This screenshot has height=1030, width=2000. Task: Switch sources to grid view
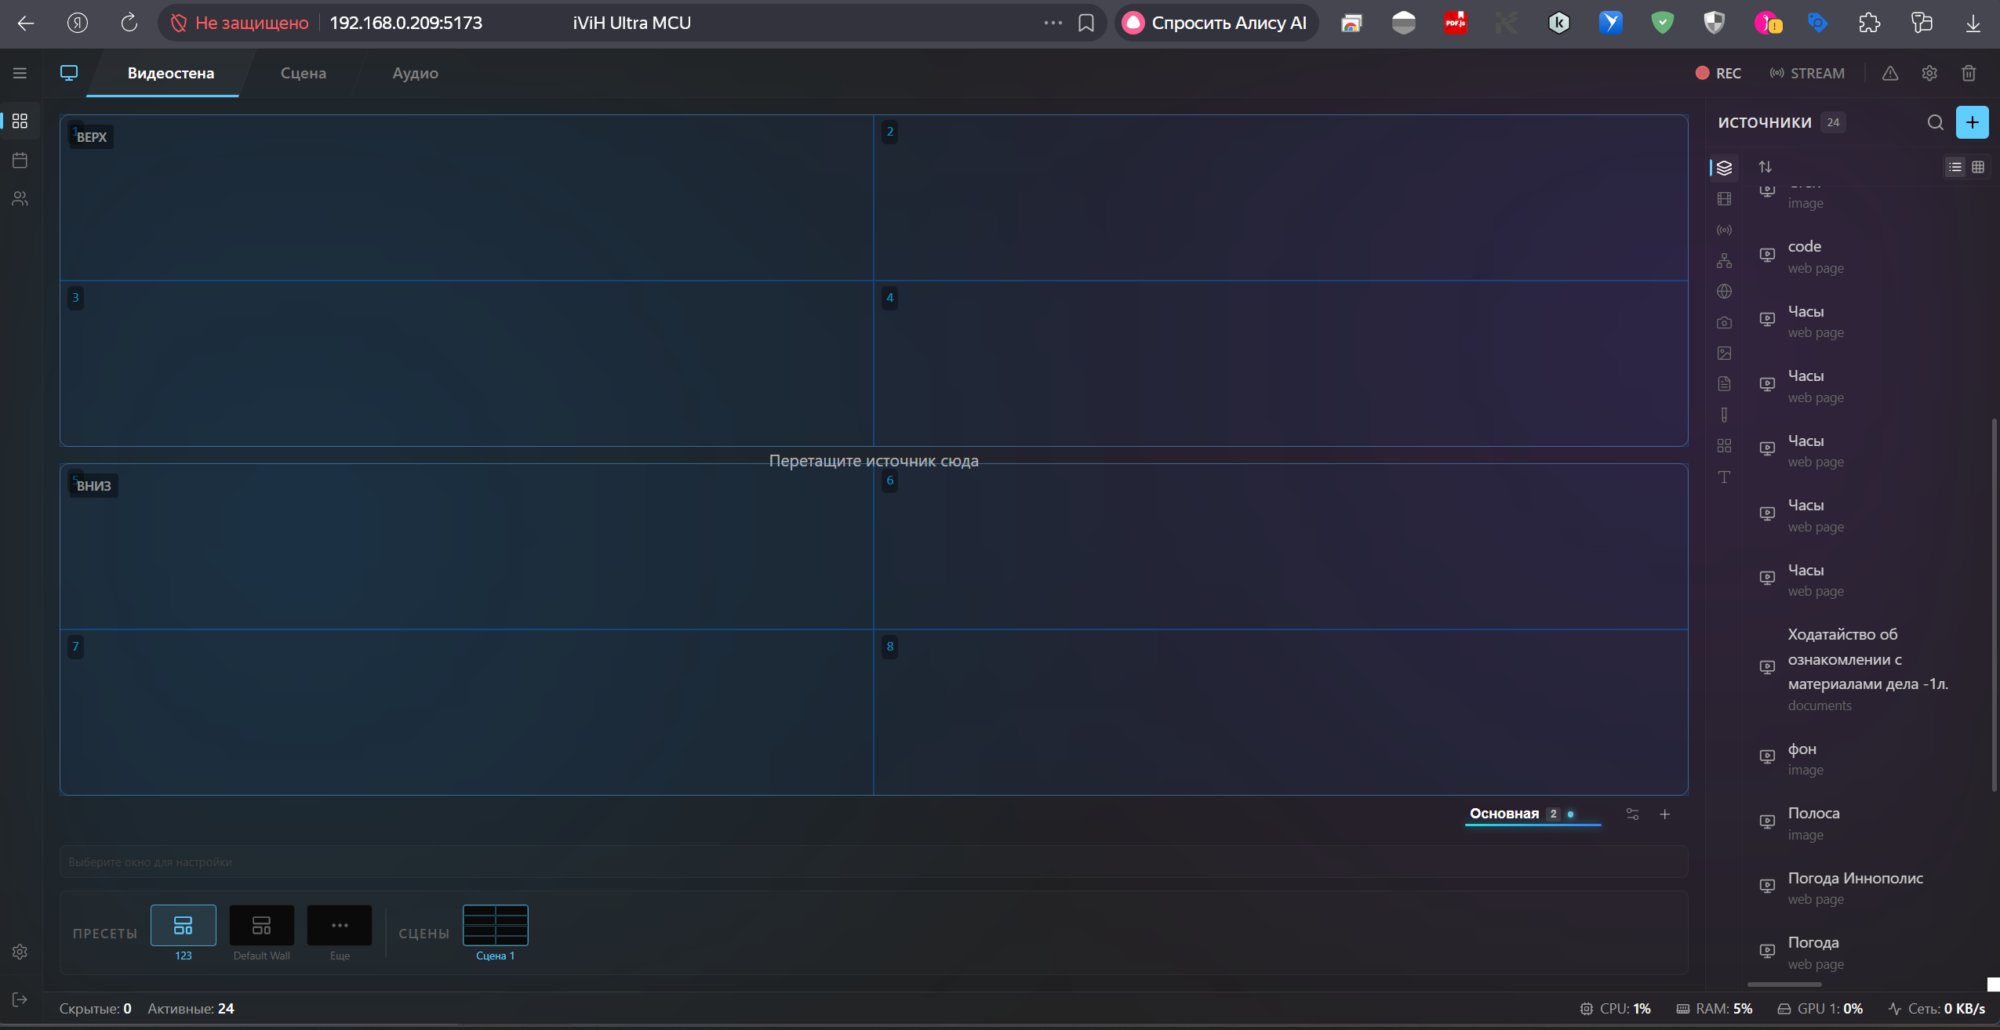point(1978,167)
